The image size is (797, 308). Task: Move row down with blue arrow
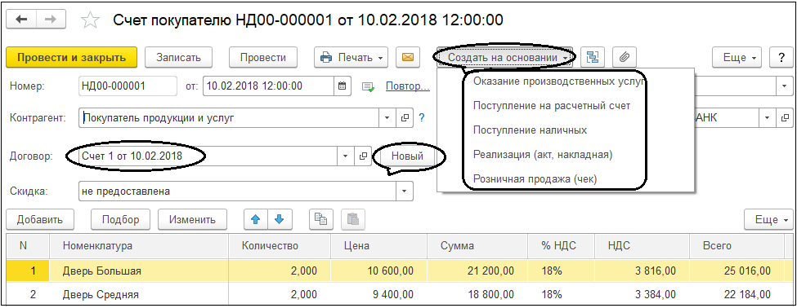pos(279,219)
